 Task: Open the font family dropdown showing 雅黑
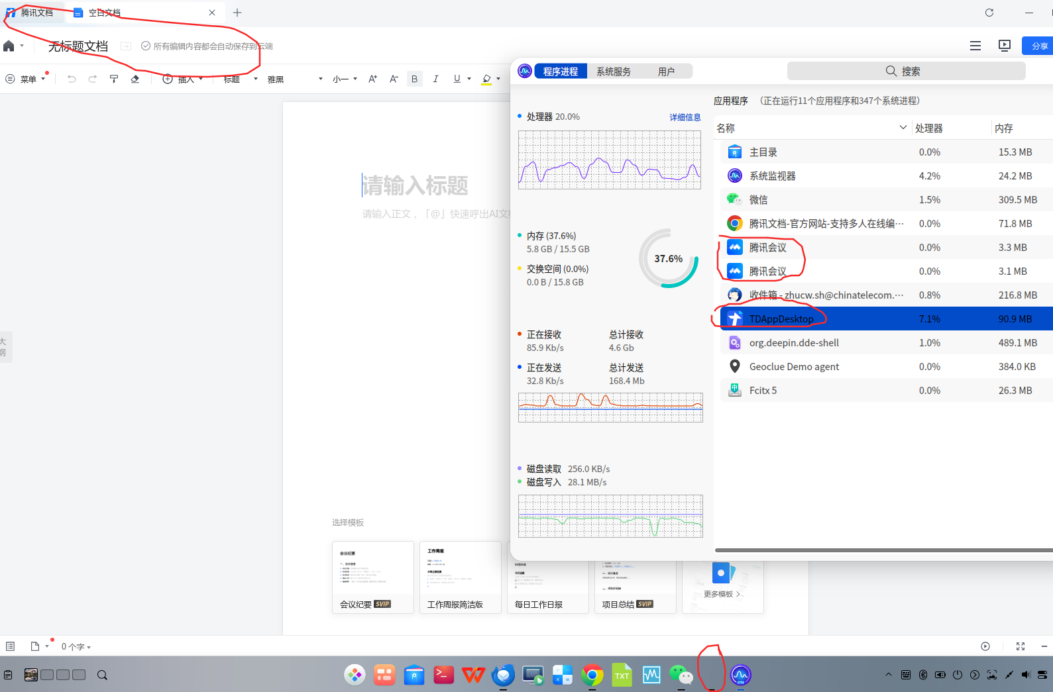[x=295, y=79]
